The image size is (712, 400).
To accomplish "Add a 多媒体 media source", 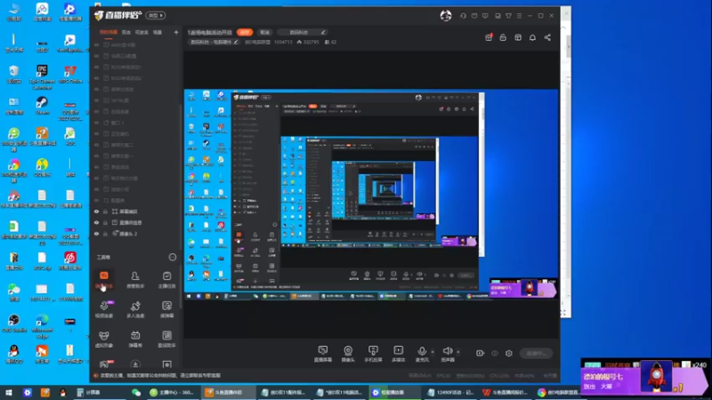I will [398, 353].
